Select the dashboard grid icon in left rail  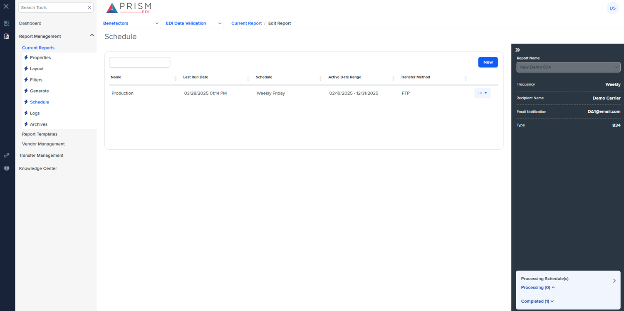pos(7,23)
